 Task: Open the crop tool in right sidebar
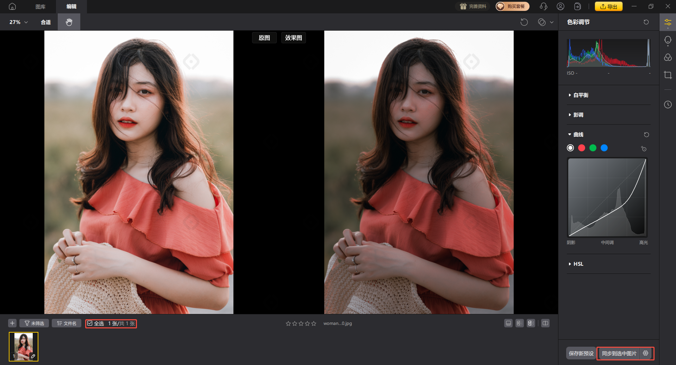click(668, 75)
